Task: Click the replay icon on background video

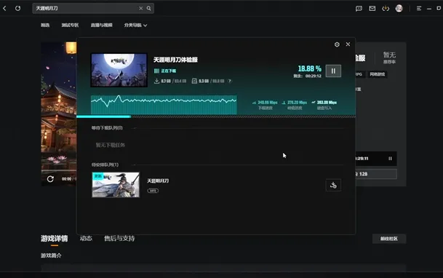Action: click(50, 179)
